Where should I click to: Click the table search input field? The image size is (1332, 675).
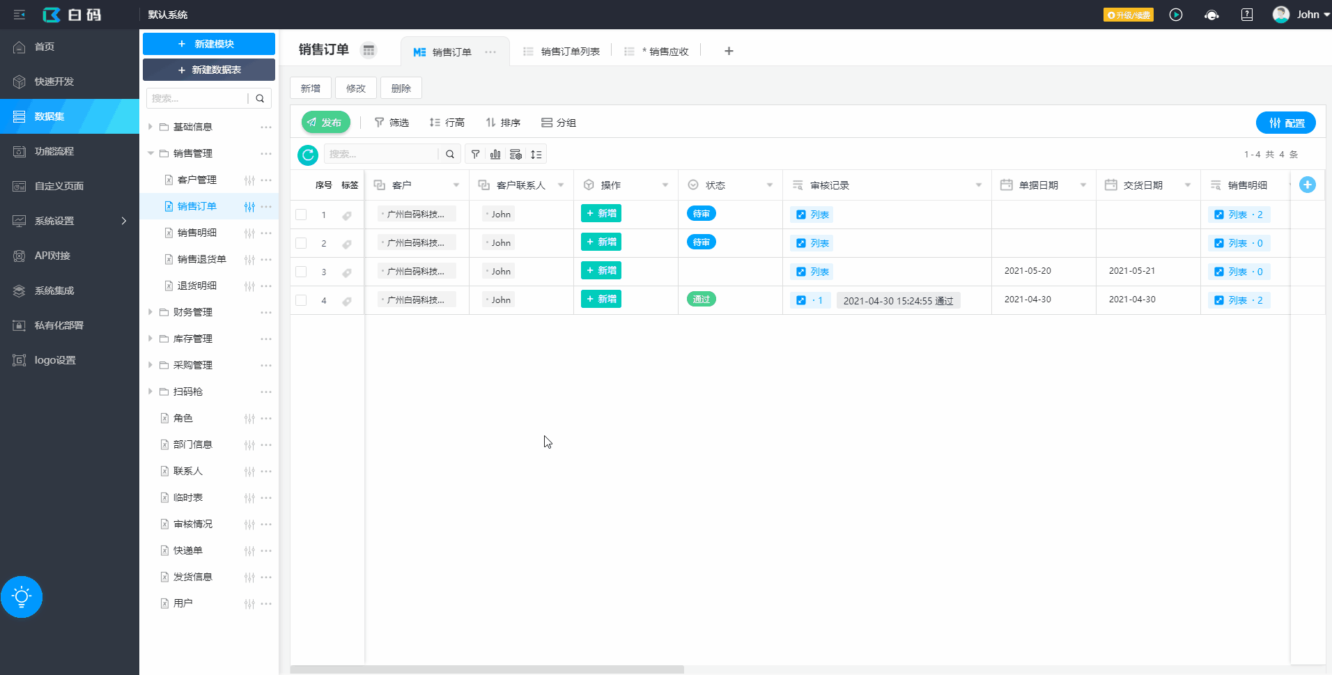point(381,155)
